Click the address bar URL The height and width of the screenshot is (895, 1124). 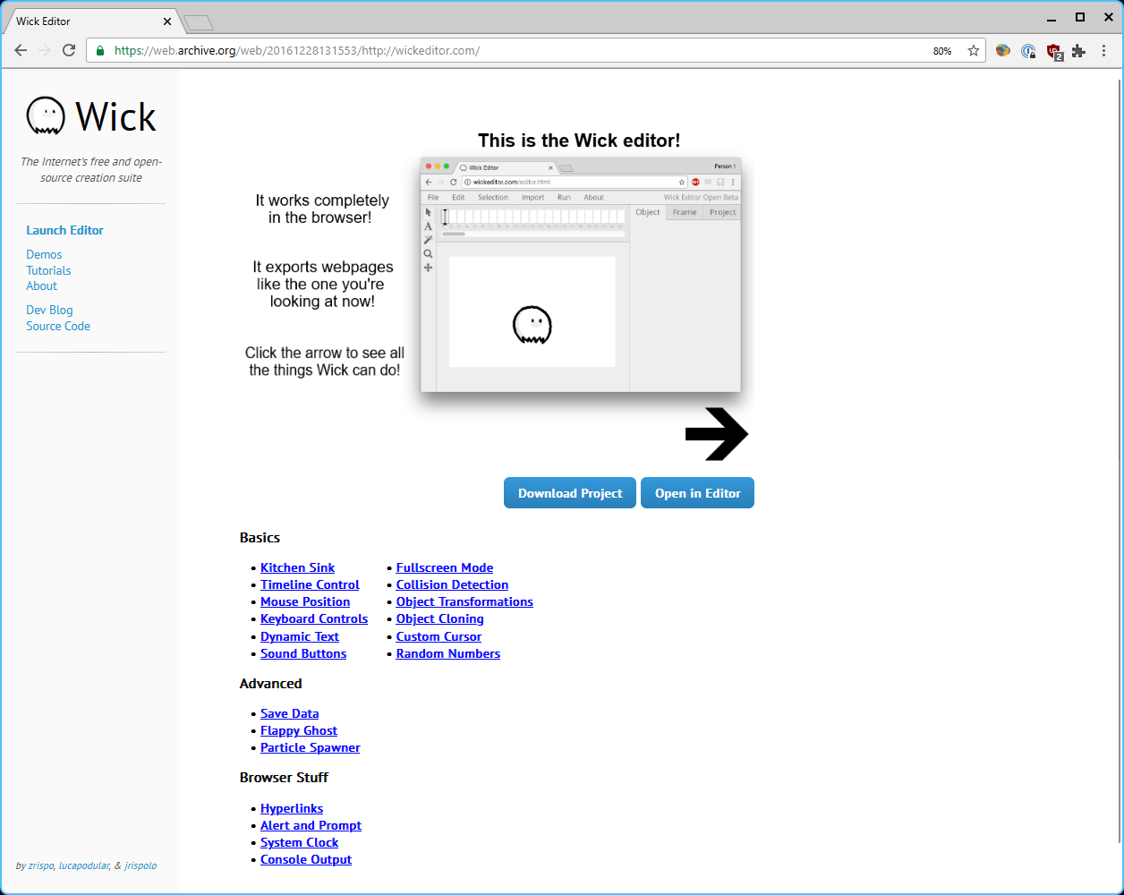tap(297, 51)
